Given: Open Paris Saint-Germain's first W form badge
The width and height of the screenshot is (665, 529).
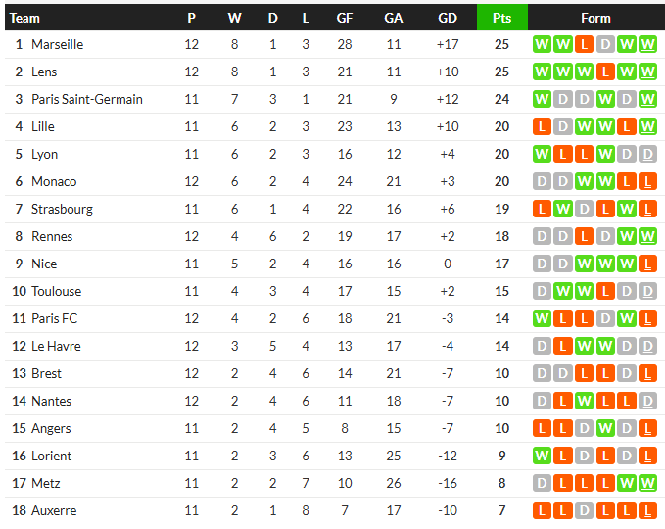Looking at the screenshot, I should (542, 99).
